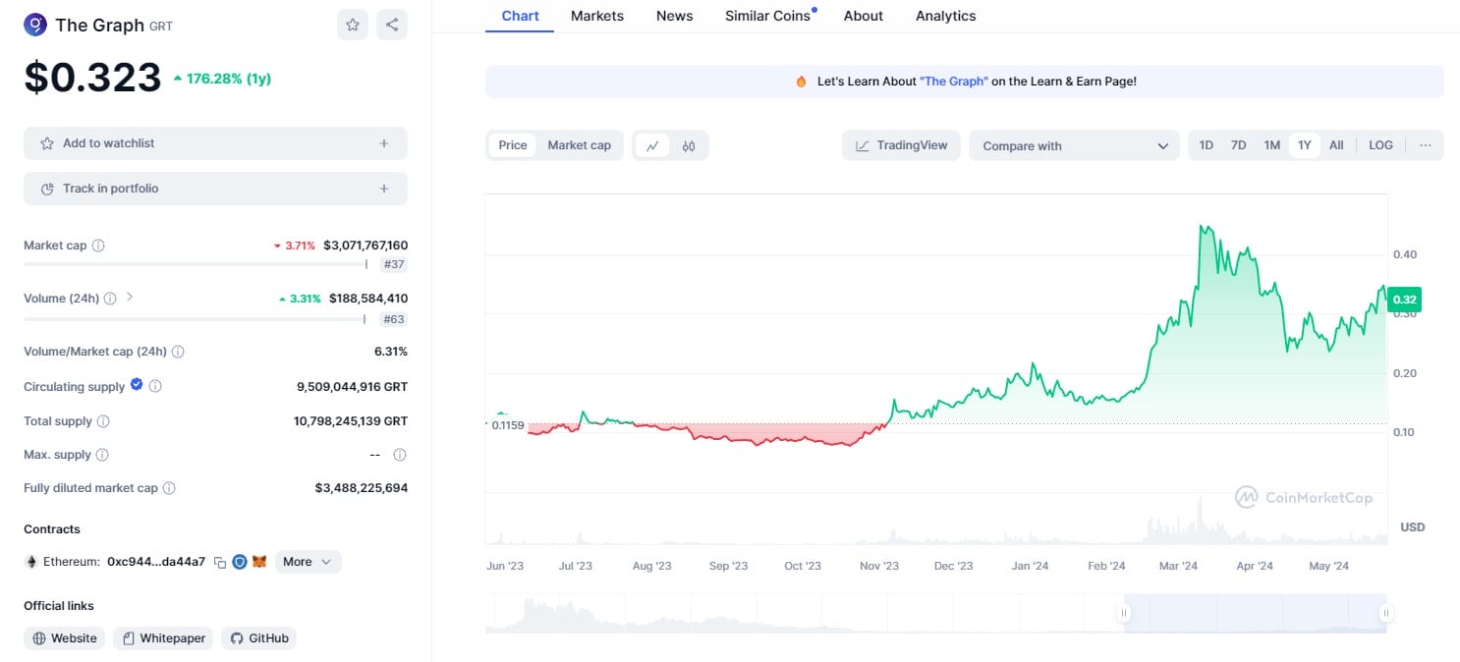Image resolution: width=1460 pixels, height=662 pixels.
Task: Click Market cap info icon
Action: [x=98, y=246]
